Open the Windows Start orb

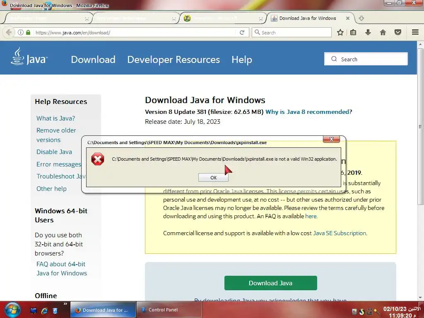point(12,310)
